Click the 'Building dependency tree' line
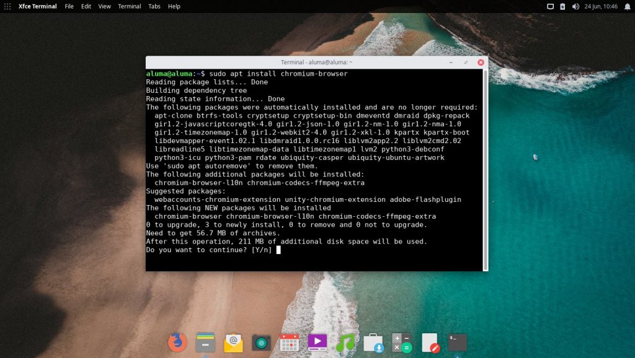This screenshot has width=635, height=358. click(x=197, y=90)
